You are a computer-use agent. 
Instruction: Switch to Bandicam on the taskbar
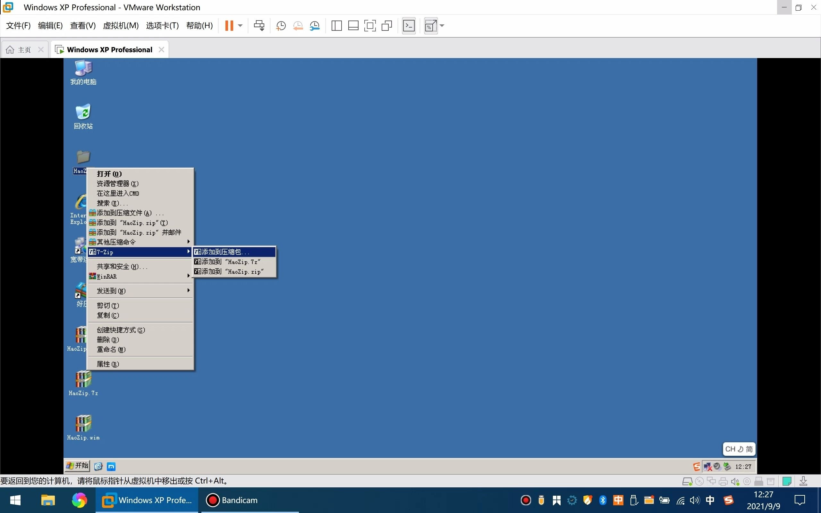250,500
